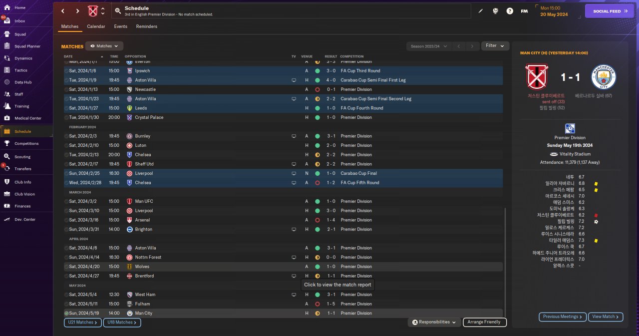Open the Season 2023/24 dropdown

pyautogui.click(x=429, y=46)
